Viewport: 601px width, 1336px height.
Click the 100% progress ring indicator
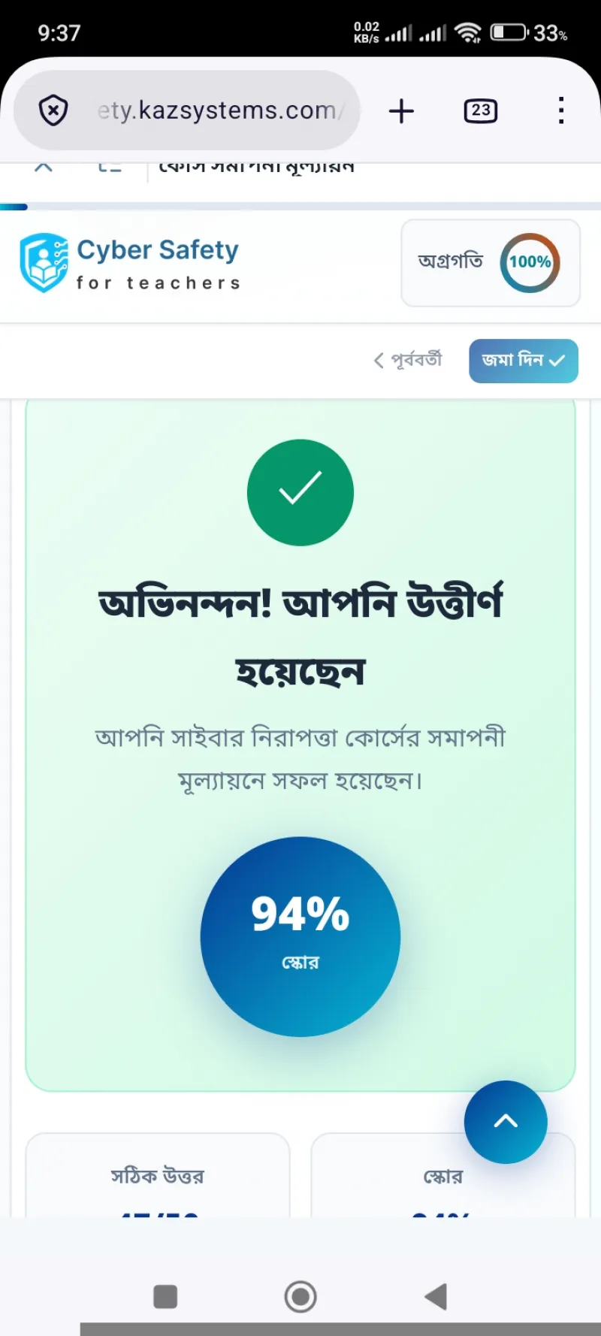tap(530, 262)
